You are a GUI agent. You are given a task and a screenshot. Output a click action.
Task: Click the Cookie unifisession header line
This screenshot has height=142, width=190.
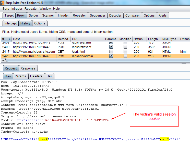[55, 120]
